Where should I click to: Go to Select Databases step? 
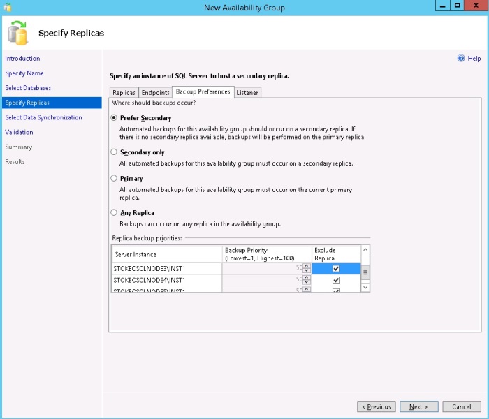[28, 88]
